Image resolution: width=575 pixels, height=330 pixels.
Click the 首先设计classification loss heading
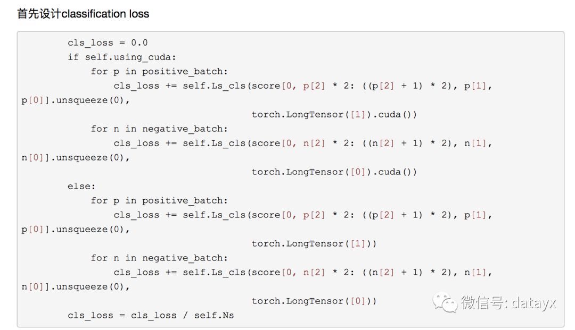[83, 14]
